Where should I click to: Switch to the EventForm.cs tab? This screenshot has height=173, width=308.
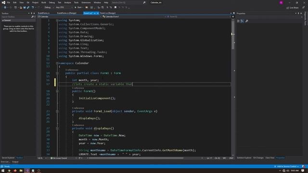point(44,13)
